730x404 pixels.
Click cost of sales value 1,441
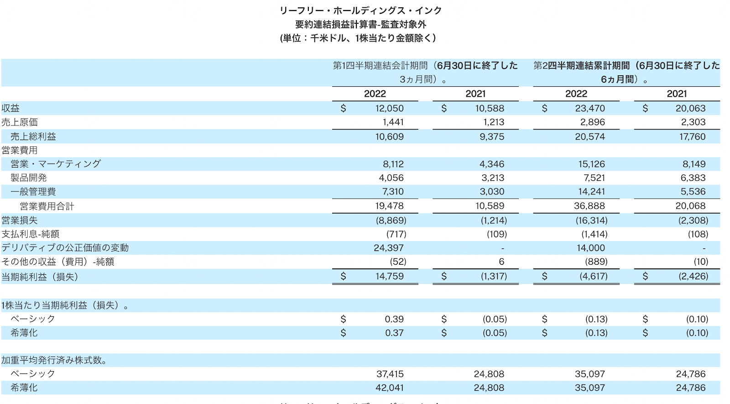click(x=393, y=122)
